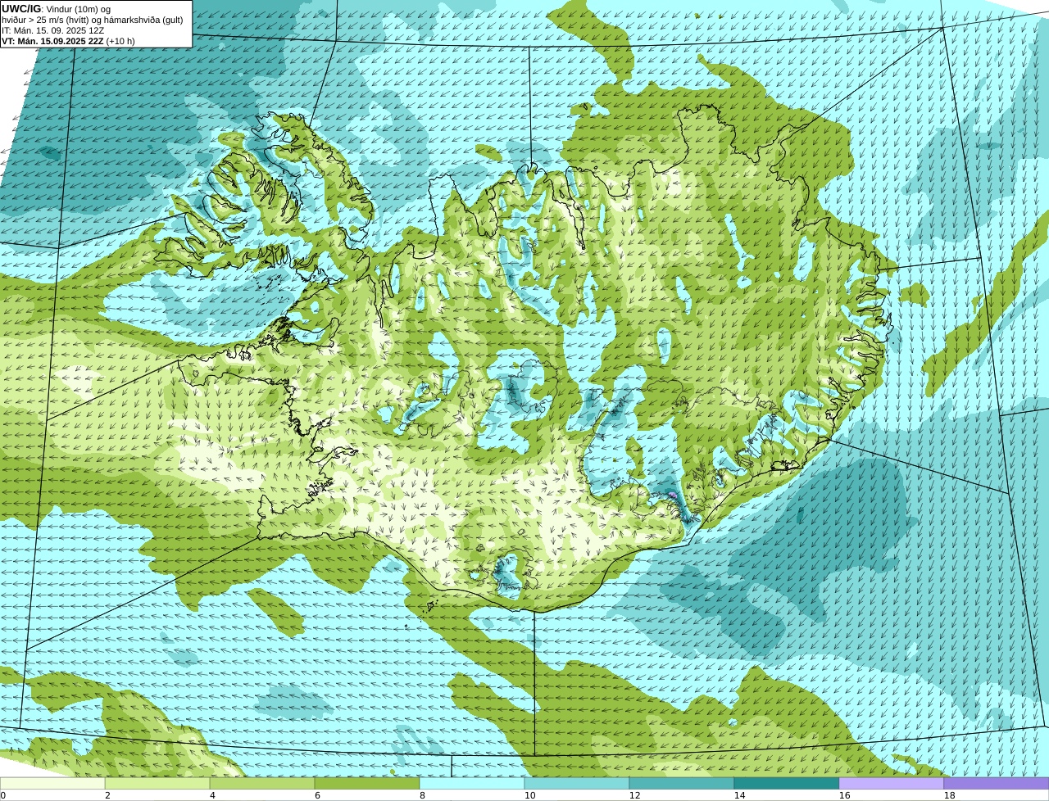Click the scale label '4' on the legend
Viewport: 1049px width, 801px height.
point(212,795)
